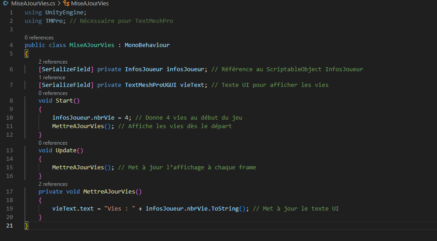Show "0 references" above class declaration

coord(39,38)
